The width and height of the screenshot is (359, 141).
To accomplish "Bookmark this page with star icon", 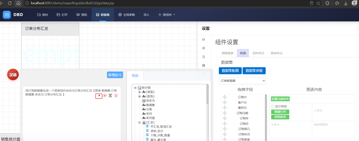I will [319, 3].
